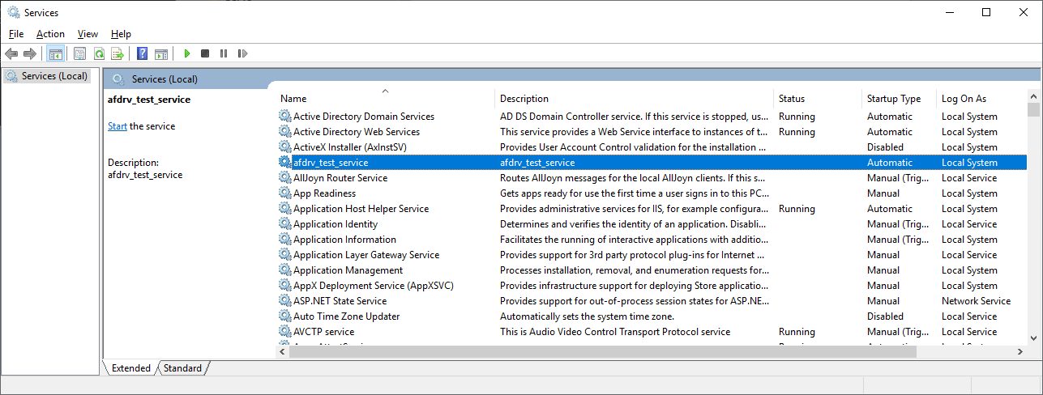Image resolution: width=1043 pixels, height=395 pixels.
Task: Click description 'Automatically sets the system time zone.'
Action: pos(587,316)
